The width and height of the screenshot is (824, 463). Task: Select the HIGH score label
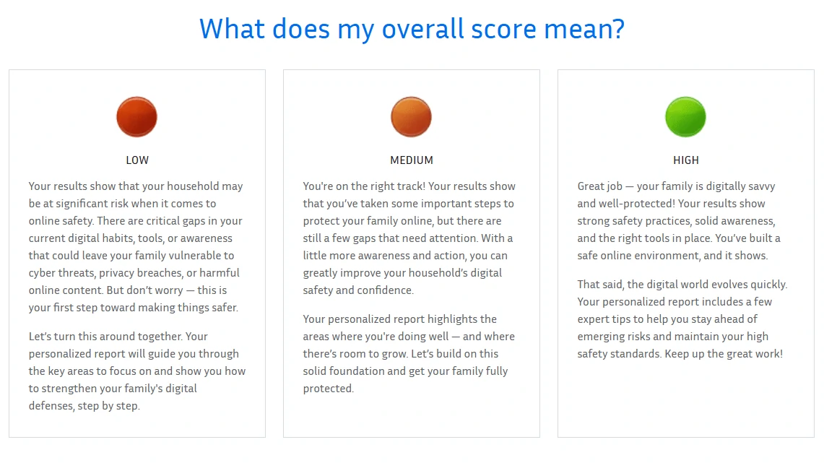coord(686,160)
